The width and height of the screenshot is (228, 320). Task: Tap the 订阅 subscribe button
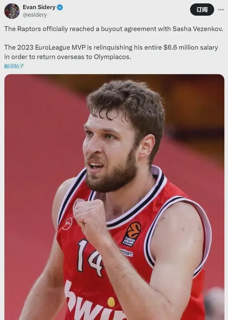202,10
